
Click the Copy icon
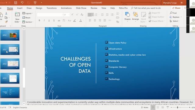6,18
